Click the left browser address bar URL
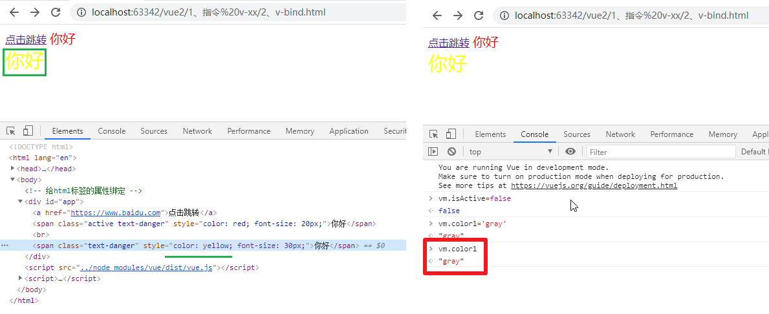Image resolution: width=769 pixels, height=314 pixels. click(x=208, y=12)
